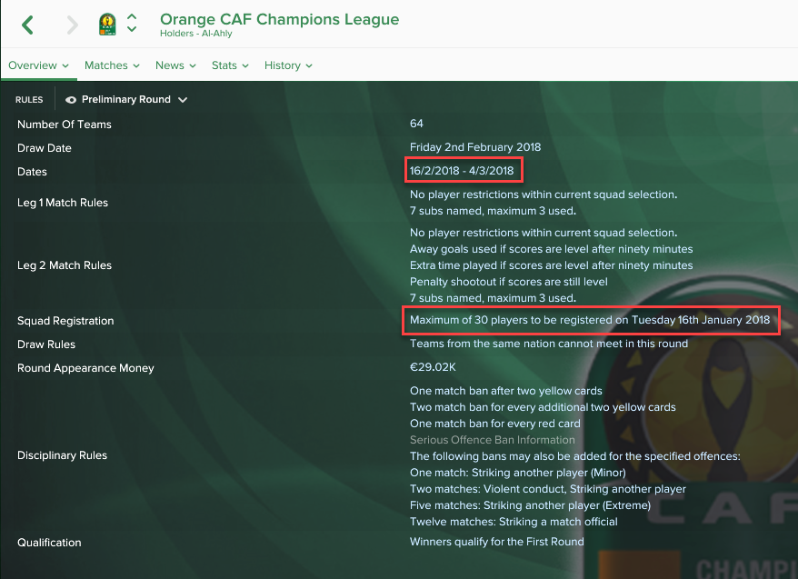
Task: Click the up chevron beside competition logo
Action: [132, 16]
